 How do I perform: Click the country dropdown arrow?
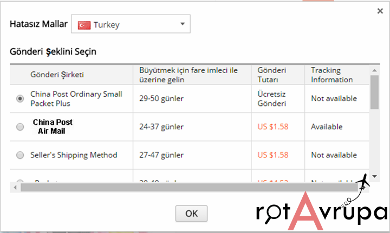tap(182, 24)
